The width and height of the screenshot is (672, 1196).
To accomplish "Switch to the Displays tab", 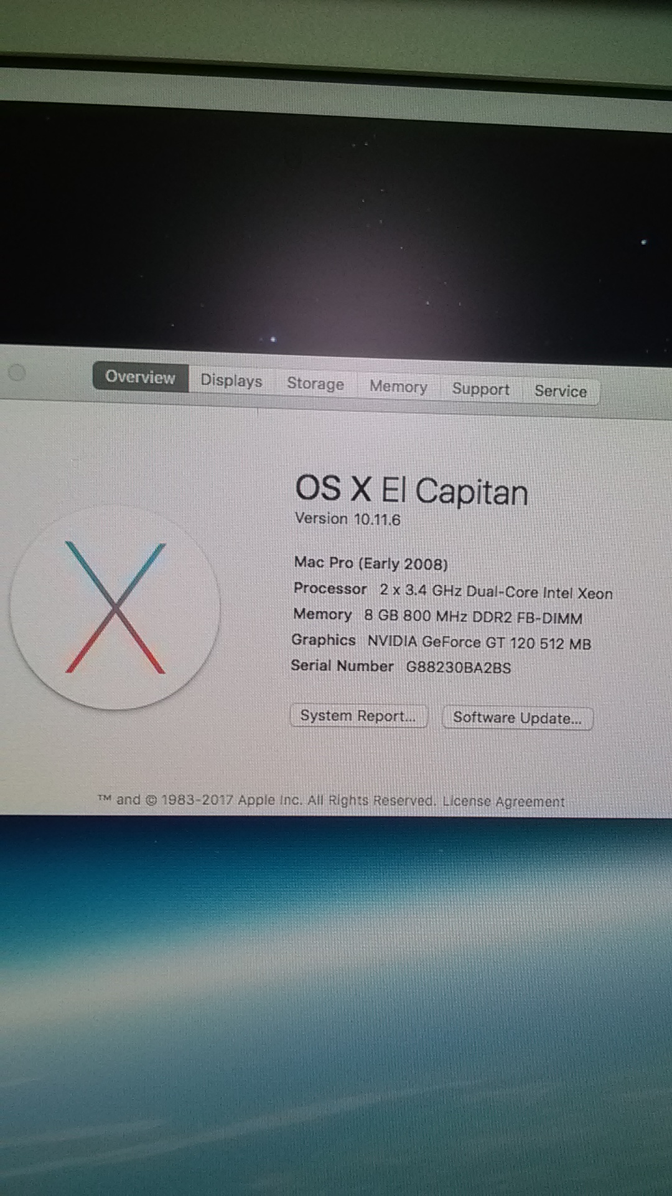I will pyautogui.click(x=231, y=381).
